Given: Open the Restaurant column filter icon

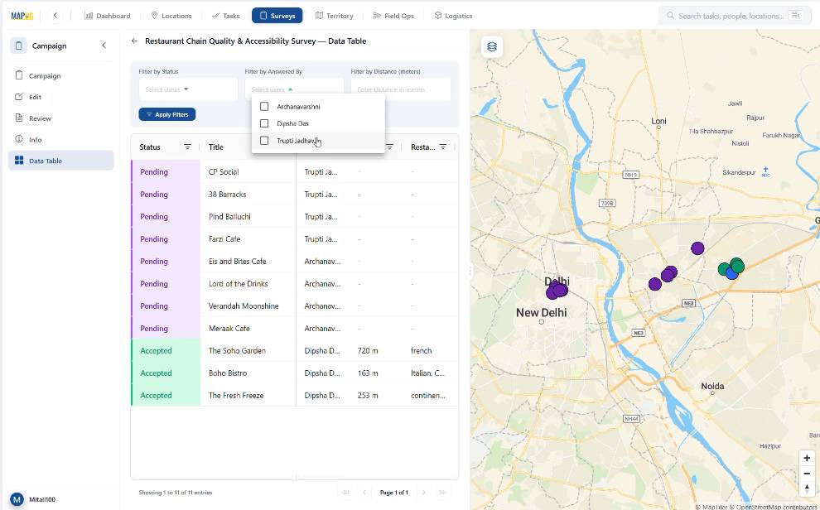Looking at the screenshot, I should [443, 147].
